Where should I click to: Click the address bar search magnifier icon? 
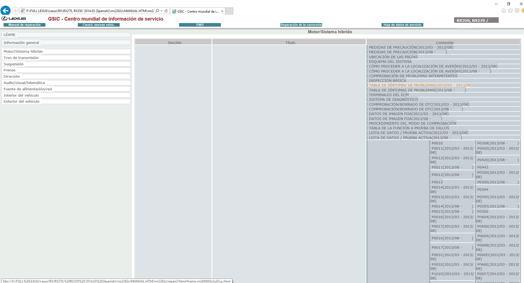tap(157, 11)
